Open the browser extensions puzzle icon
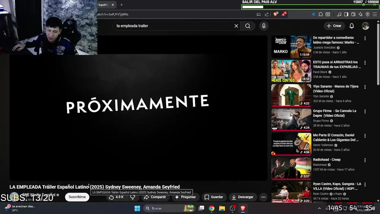 point(321,14)
